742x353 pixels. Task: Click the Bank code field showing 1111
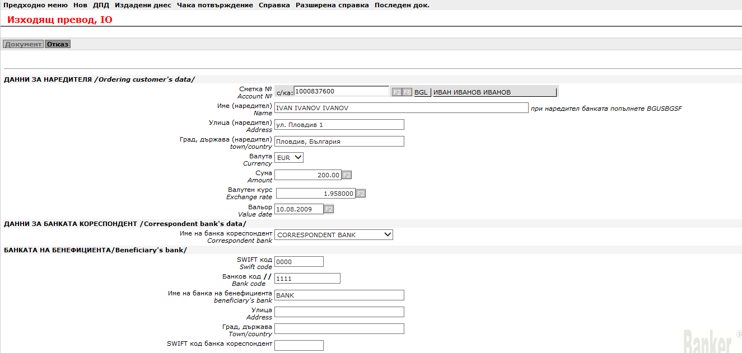tap(307, 278)
